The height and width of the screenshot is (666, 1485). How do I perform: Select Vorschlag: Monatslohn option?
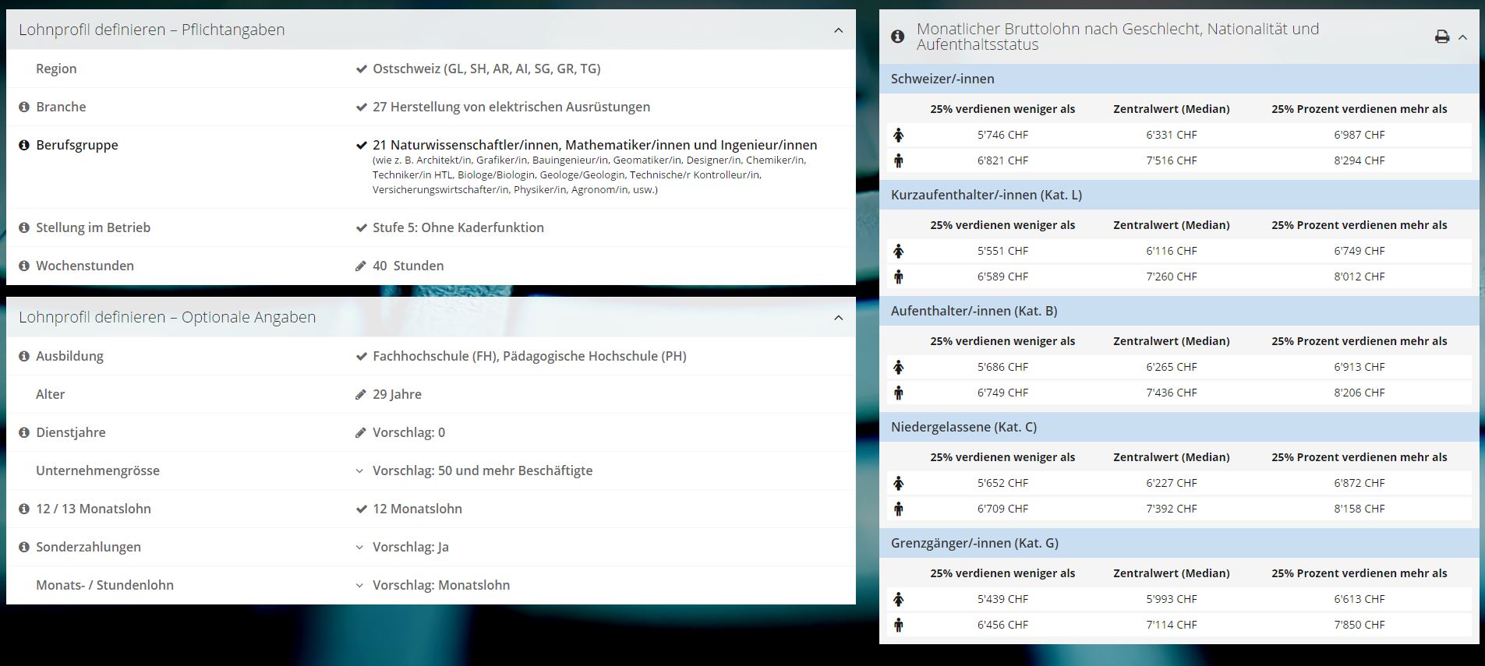[x=441, y=585]
